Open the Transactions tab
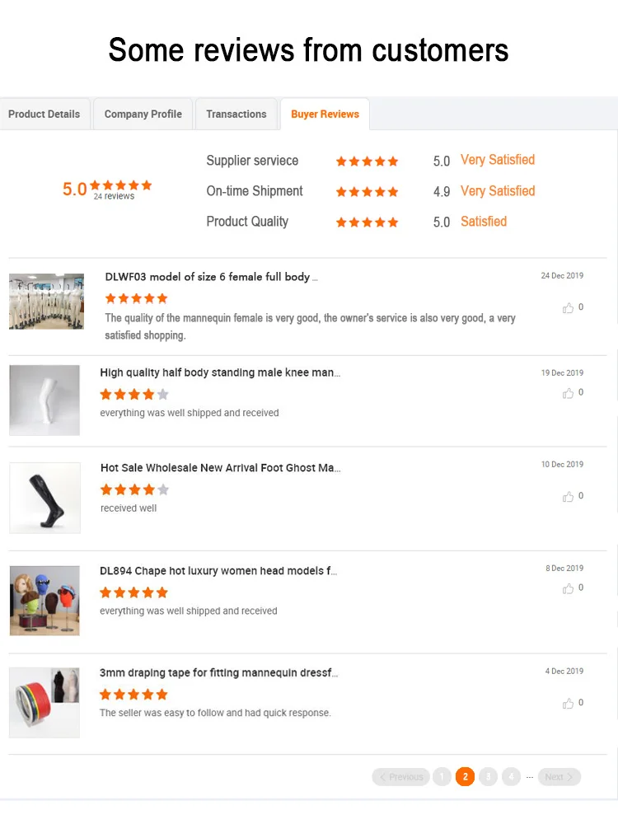Screen dimensions: 618x824 (236, 115)
